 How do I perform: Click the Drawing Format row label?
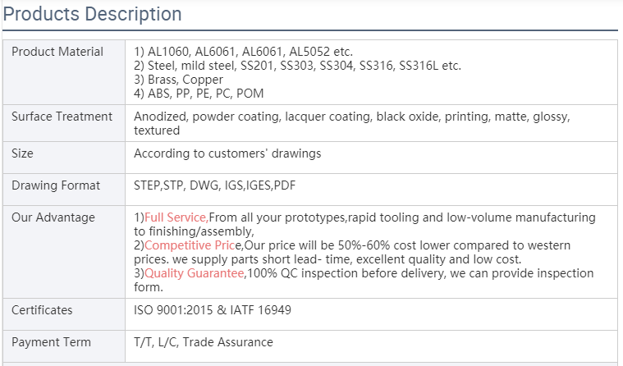pyautogui.click(x=56, y=185)
